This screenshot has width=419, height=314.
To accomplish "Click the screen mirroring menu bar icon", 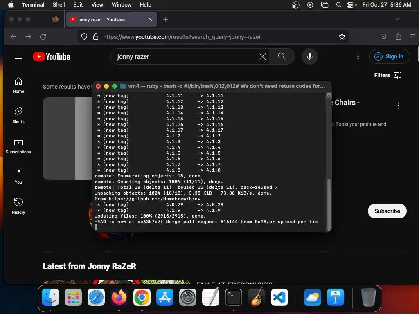I will coord(324,5).
